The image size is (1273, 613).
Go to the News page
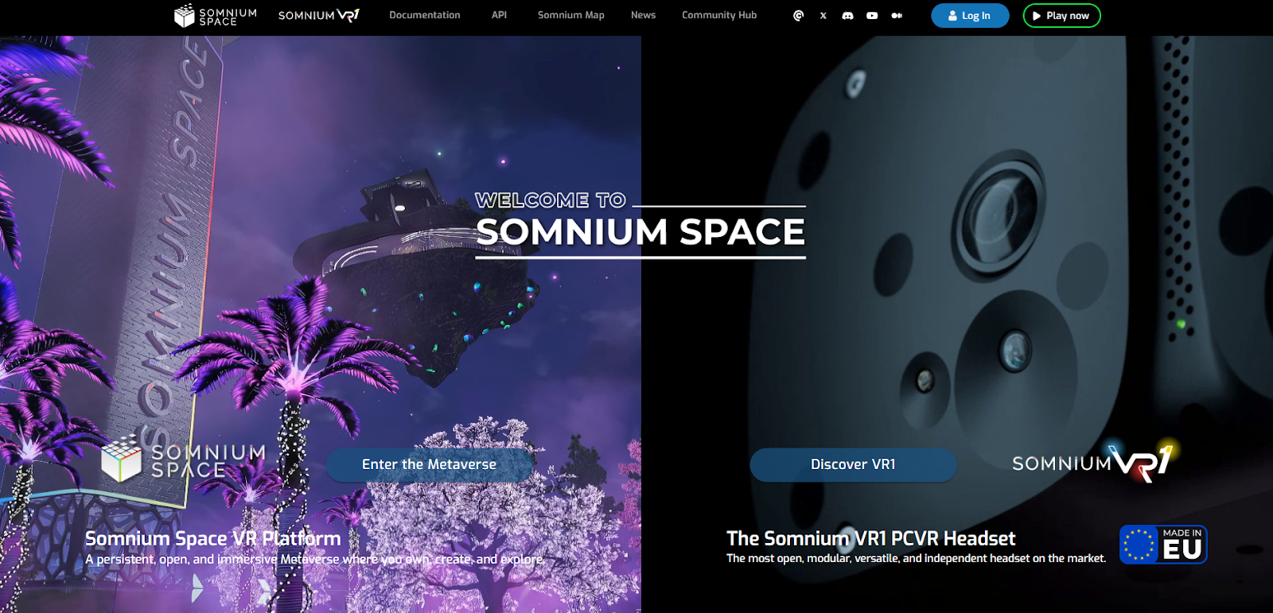click(x=643, y=15)
